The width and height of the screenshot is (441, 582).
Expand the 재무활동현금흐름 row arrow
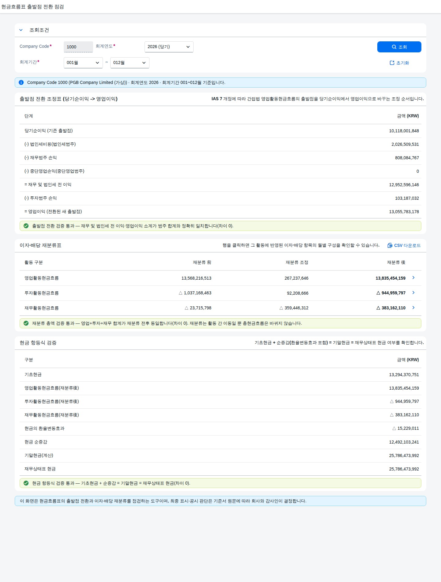[413, 308]
